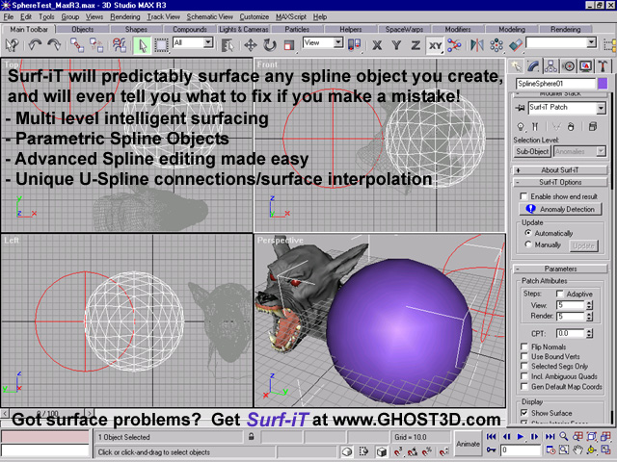
Task: Switch to the Modifiers toolbar tab
Action: (x=458, y=30)
